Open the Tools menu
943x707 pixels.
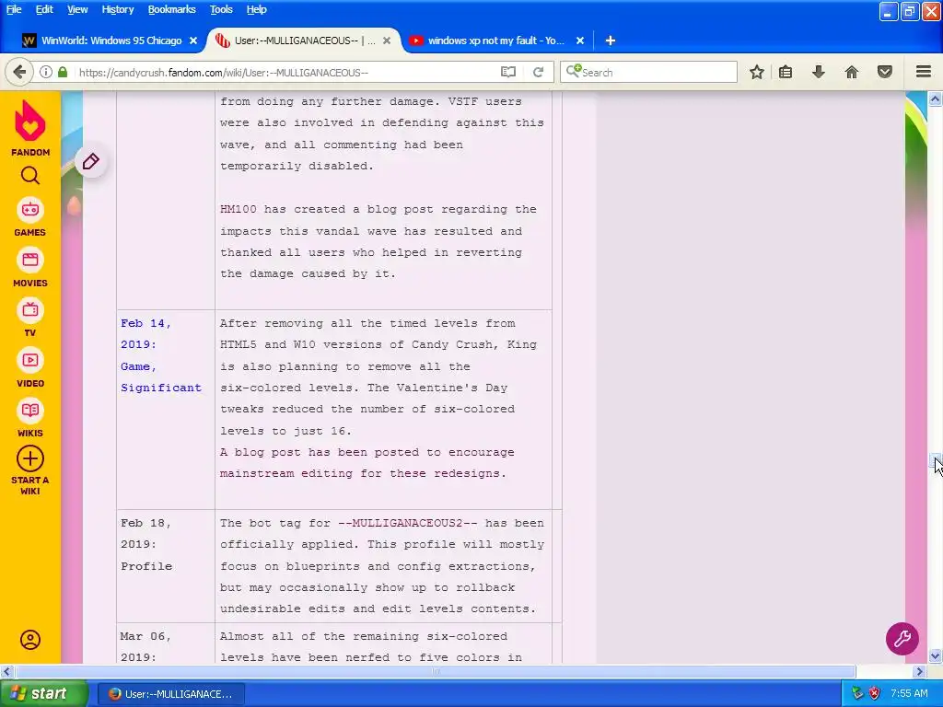point(221,9)
